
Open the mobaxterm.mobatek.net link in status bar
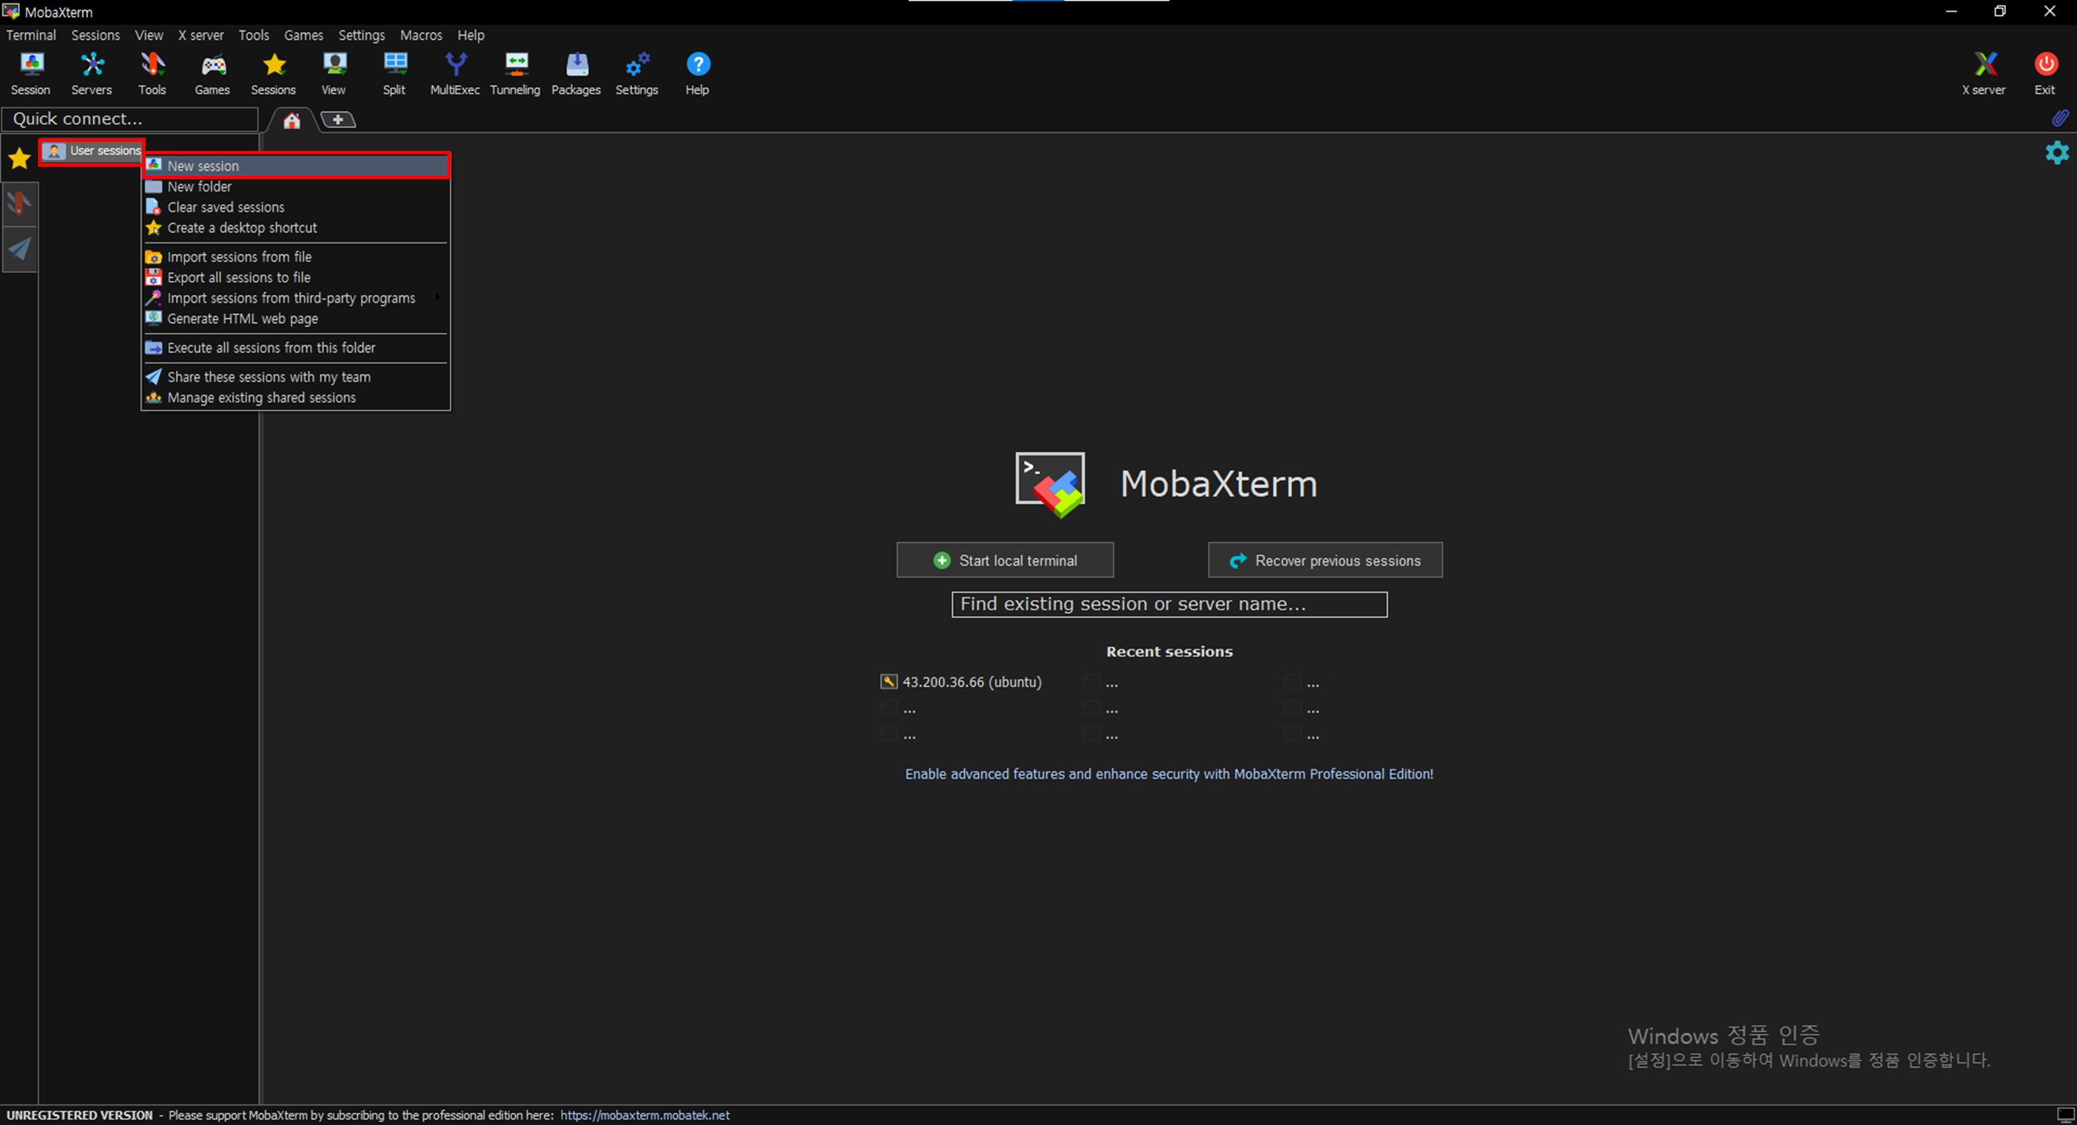(645, 1115)
